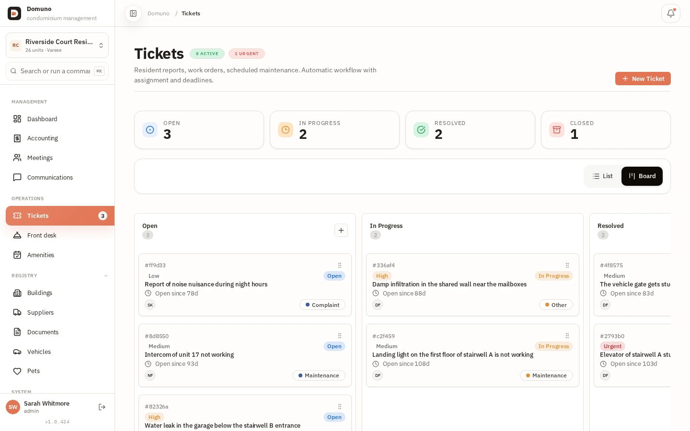
Task: Click the In Progress status badge on ticket #c2f459
Action: 553,346
